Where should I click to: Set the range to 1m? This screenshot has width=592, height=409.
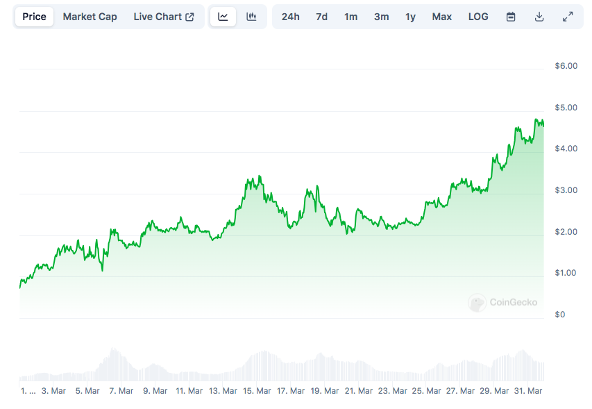[350, 17]
